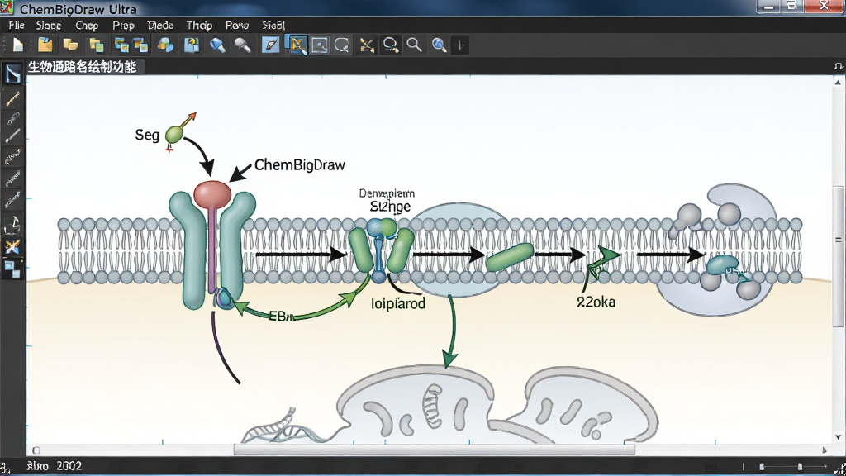Click the second stacked pictures icon

point(140,45)
